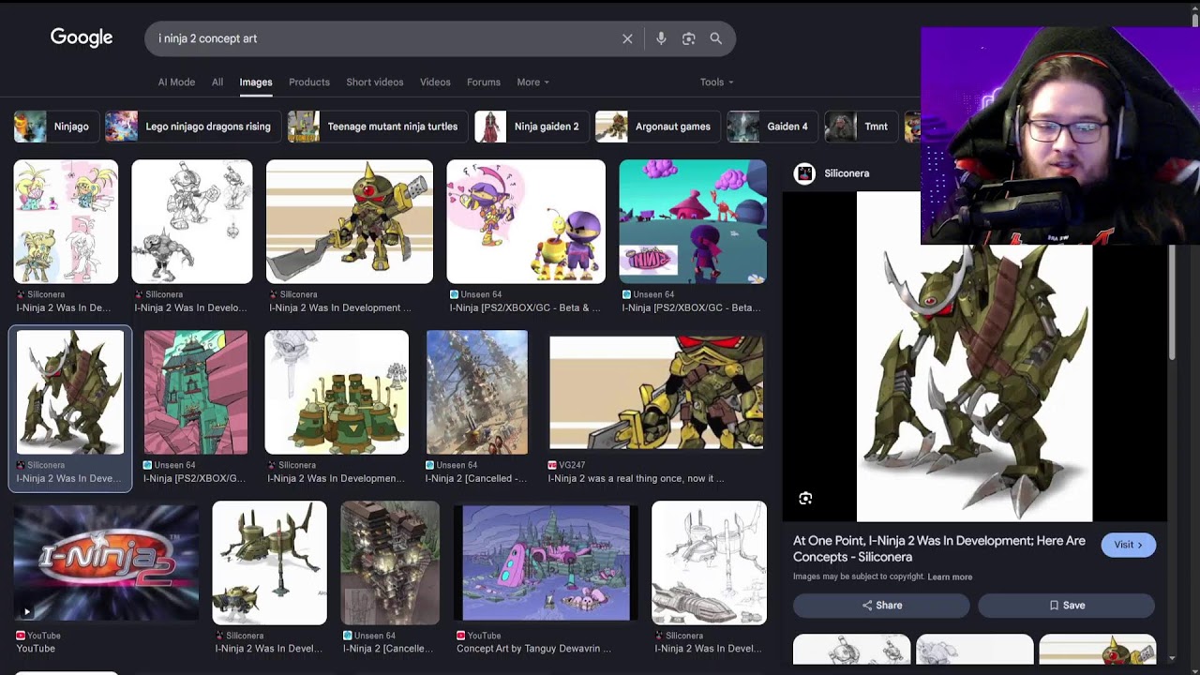Click the VG247 source label

click(573, 465)
